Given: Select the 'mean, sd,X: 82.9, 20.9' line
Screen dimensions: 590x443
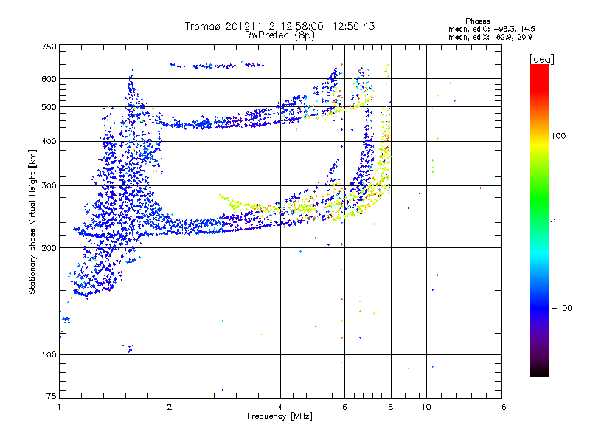Looking at the screenshot, I should coord(490,37).
